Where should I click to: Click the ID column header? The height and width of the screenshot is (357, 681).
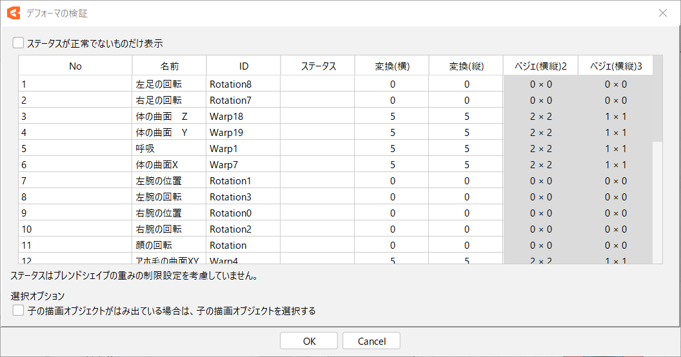[x=243, y=66]
